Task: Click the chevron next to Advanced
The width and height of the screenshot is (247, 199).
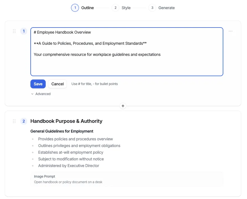Action: (x=32, y=94)
